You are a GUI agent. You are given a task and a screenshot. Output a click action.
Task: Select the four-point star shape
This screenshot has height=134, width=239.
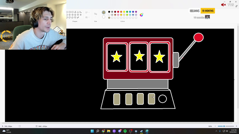coord(81,15)
